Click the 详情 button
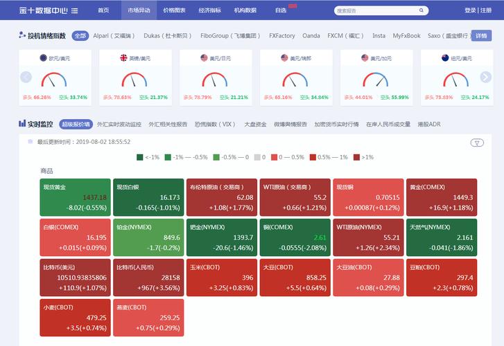Screen dimensions: 504x346 (x=481, y=36)
